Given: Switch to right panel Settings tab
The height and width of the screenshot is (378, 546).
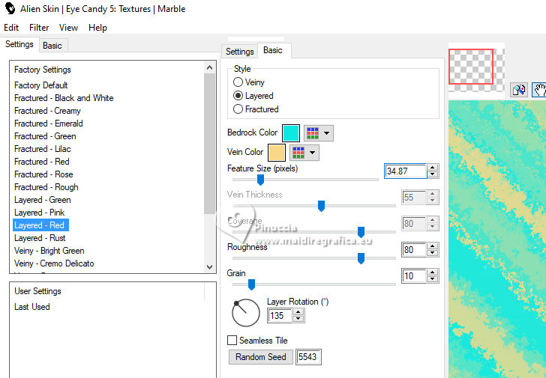Looking at the screenshot, I should (x=239, y=52).
